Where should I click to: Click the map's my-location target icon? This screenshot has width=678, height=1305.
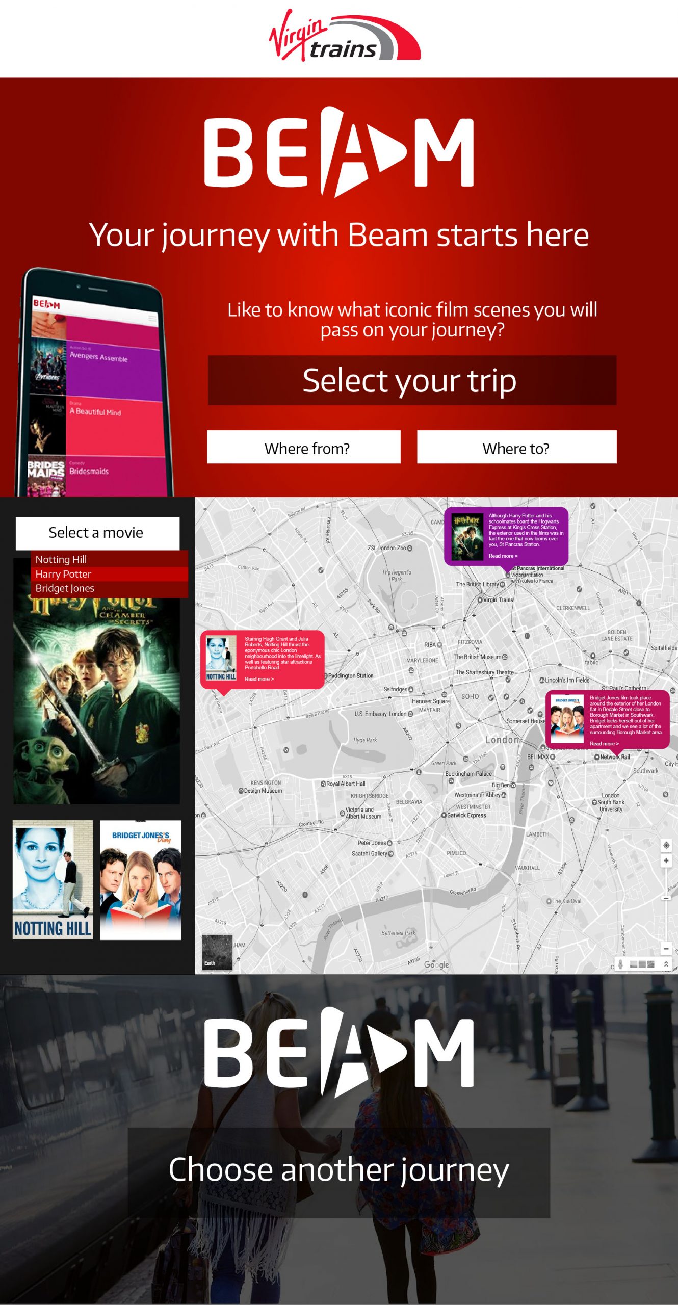(666, 845)
